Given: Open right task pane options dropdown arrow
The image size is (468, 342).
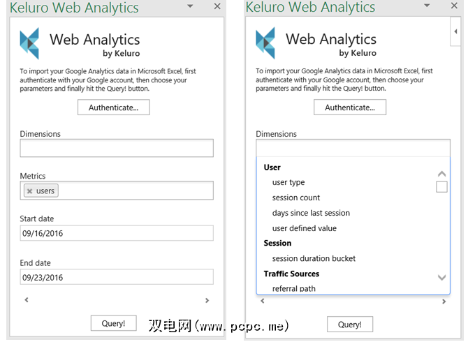Looking at the screenshot, I should coord(426,6).
